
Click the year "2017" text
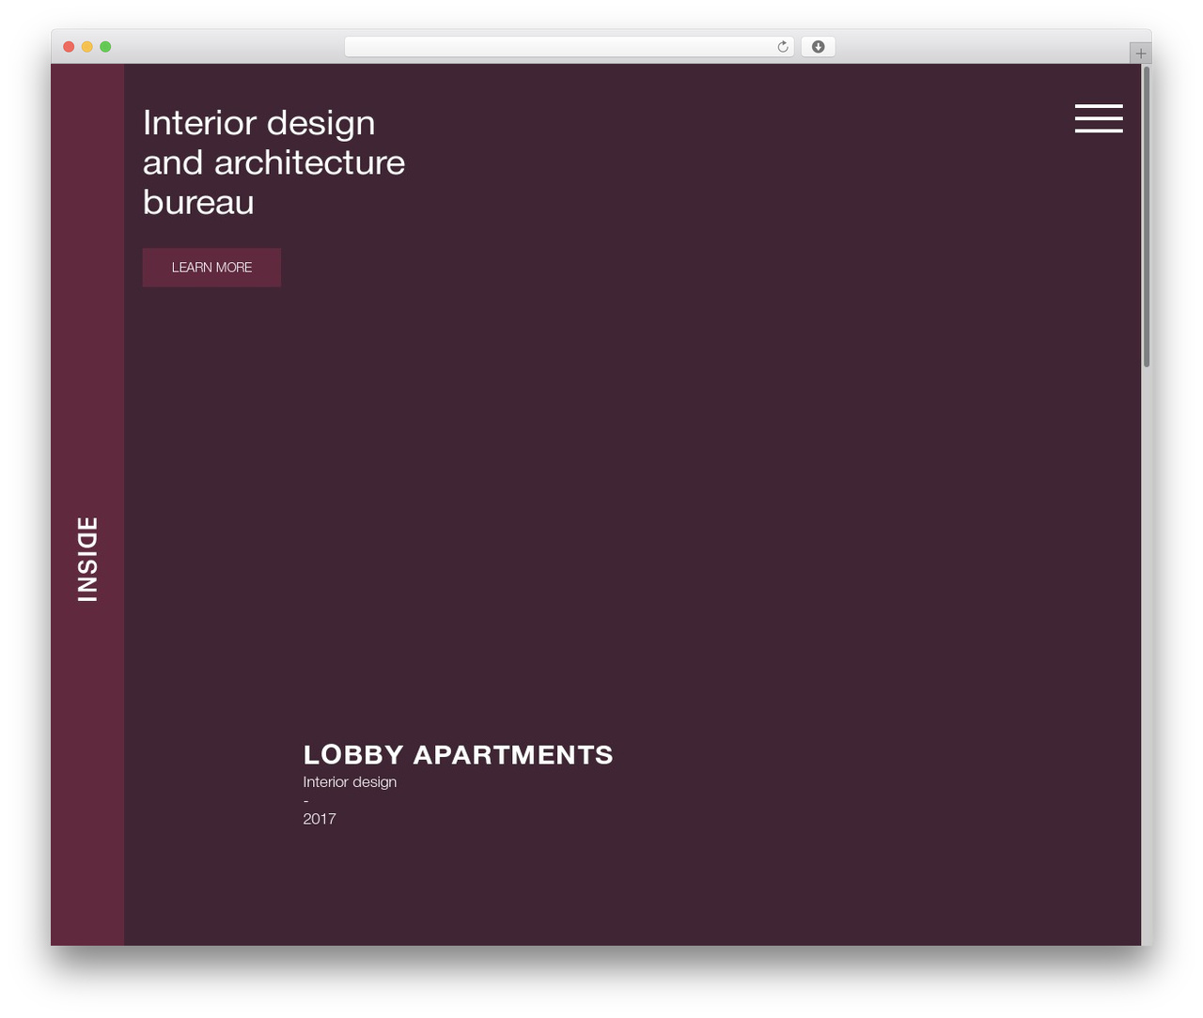click(x=320, y=819)
